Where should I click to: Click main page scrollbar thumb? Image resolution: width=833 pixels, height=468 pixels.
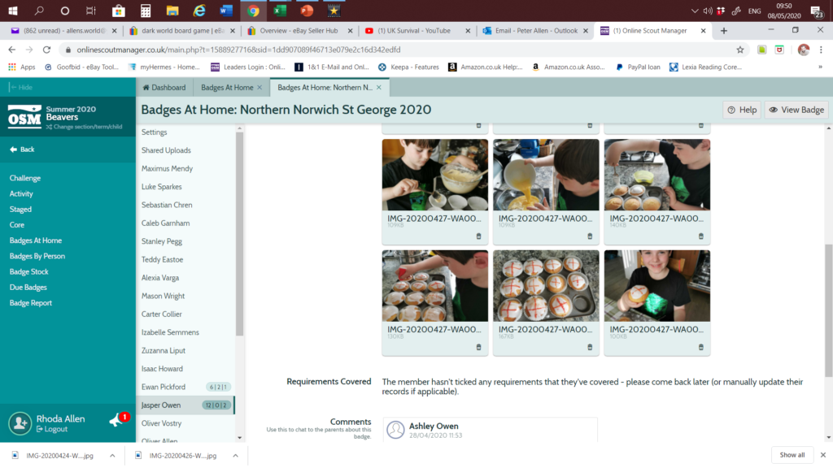click(829, 310)
